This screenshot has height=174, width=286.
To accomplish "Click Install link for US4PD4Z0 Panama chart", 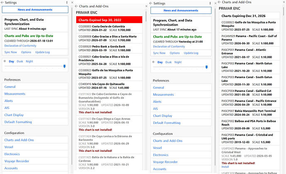I will 225,167.
